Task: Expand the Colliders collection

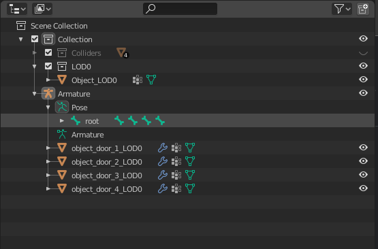Action: tap(35, 52)
